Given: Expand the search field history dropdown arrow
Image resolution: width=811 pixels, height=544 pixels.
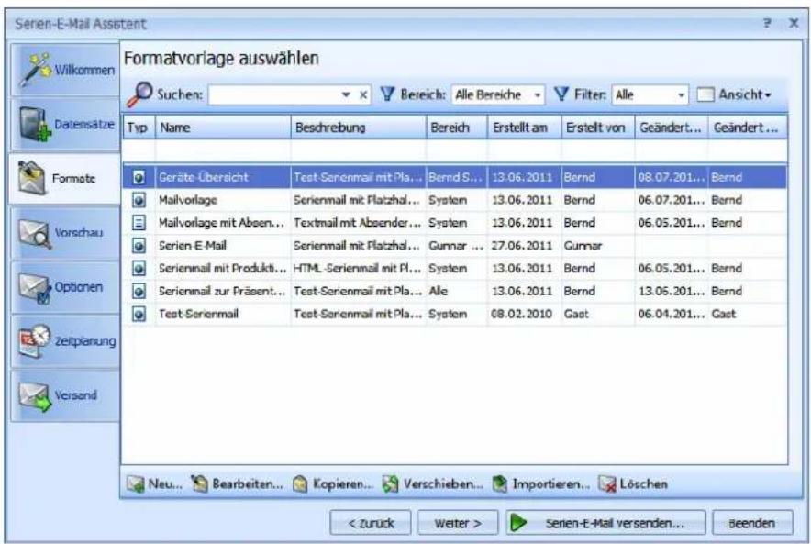Looking at the screenshot, I should point(346,94).
